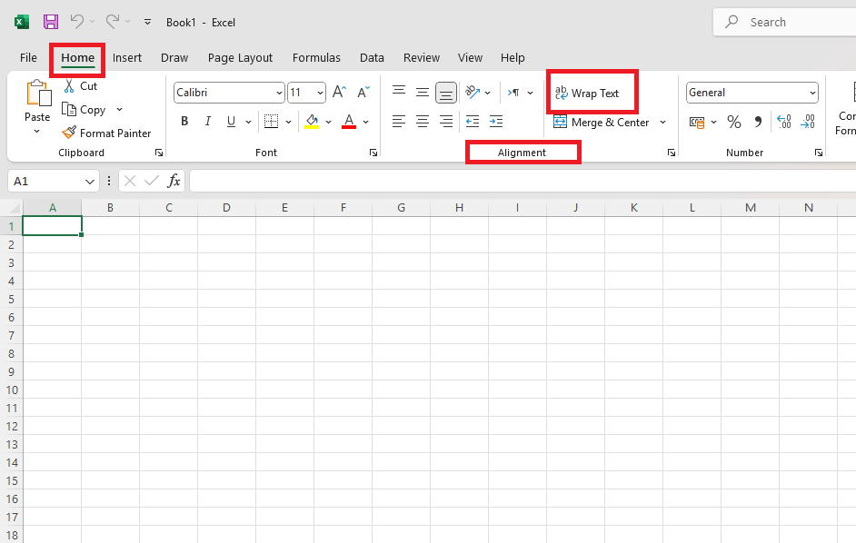Click the Increase Indent icon
Image resolution: width=856 pixels, height=543 pixels.
point(495,122)
